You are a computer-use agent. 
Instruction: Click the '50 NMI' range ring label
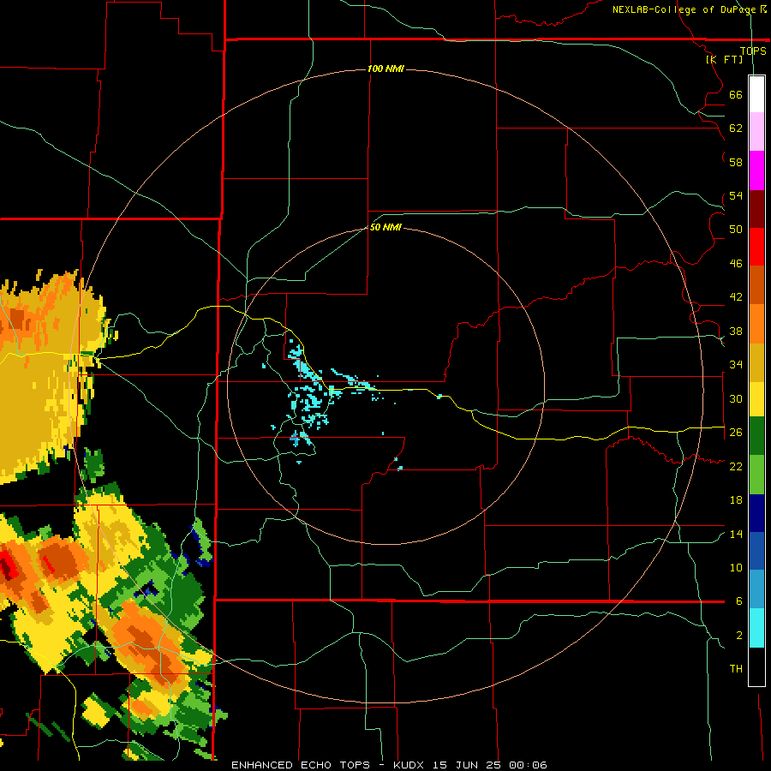(385, 227)
